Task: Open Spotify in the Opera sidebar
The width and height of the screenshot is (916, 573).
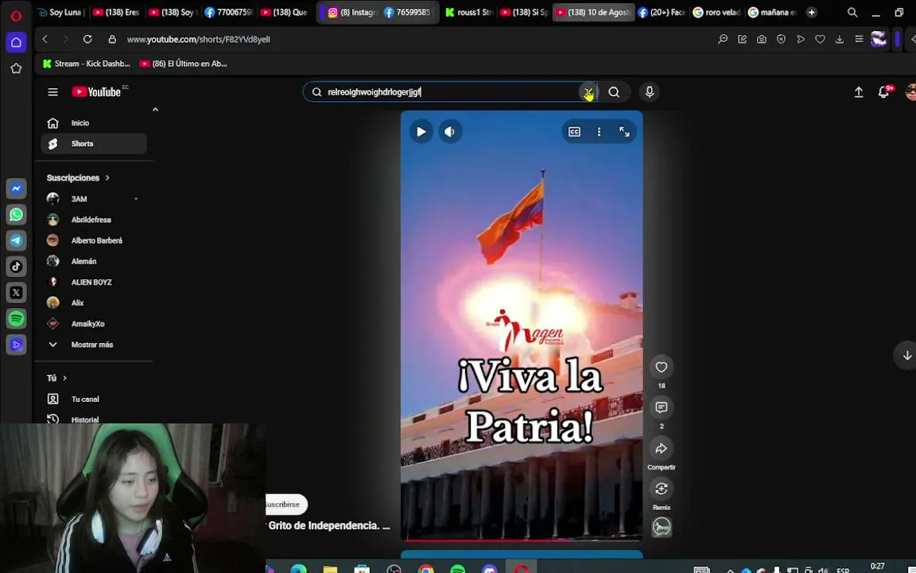Action: click(x=16, y=318)
